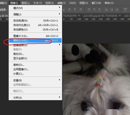This screenshot has width=130, height=115.
Task: Choose 图像大小(I) menu entry
Action: [36, 36]
